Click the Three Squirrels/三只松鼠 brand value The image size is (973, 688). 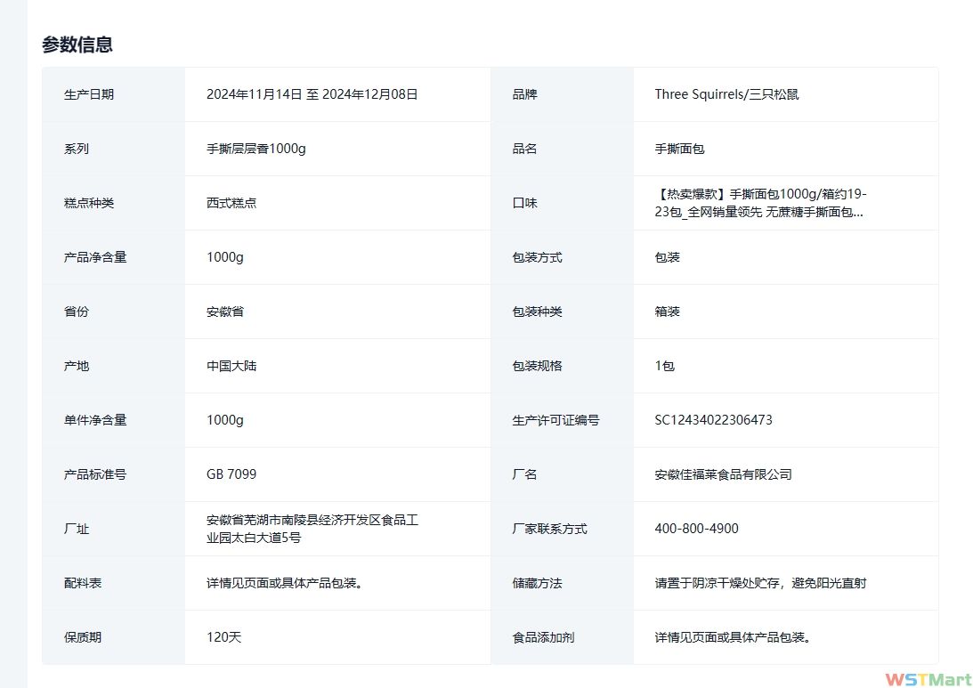pos(726,94)
